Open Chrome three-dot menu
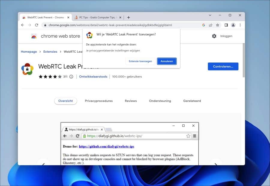Image resolution: width=270 pixels, height=186 pixels. point(240,25)
